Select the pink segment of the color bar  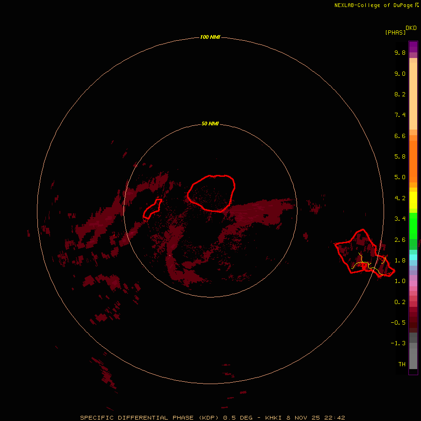coord(413,283)
